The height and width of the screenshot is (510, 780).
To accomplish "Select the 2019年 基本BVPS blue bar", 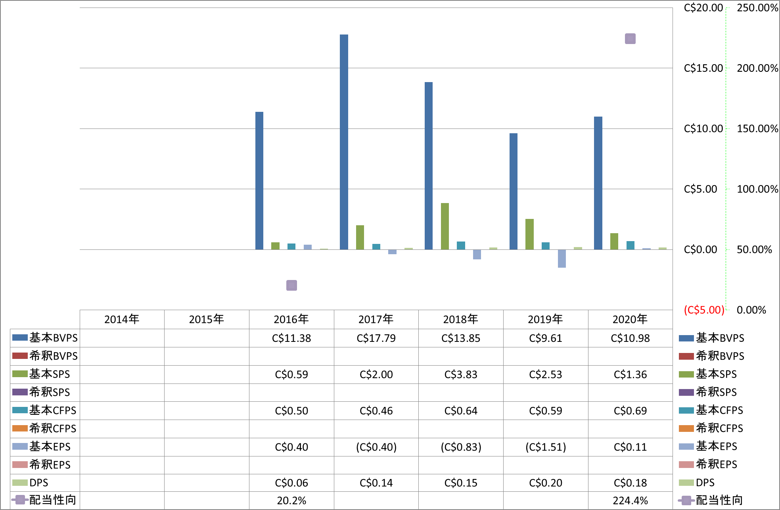I will pyautogui.click(x=514, y=192).
